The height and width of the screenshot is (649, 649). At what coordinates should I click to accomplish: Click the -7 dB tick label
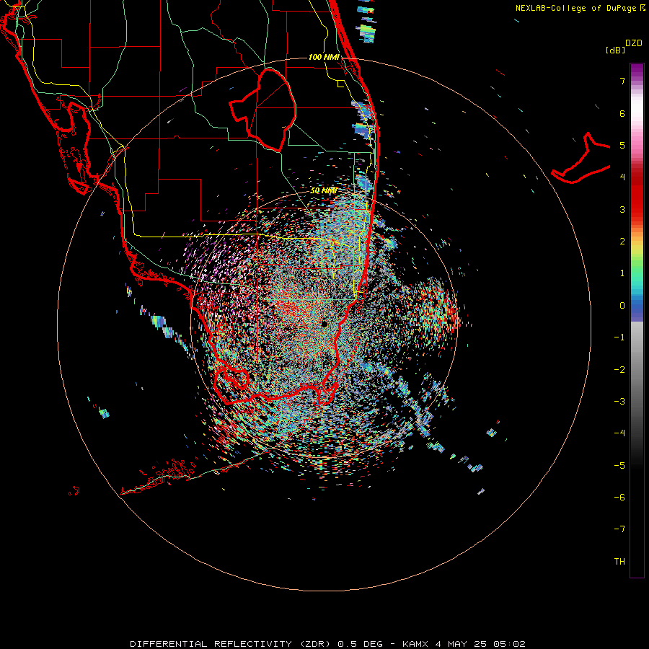click(x=619, y=529)
